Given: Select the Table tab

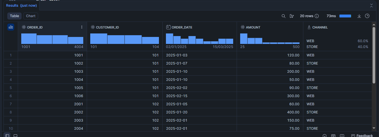Looking at the screenshot, I should [x=15, y=16].
